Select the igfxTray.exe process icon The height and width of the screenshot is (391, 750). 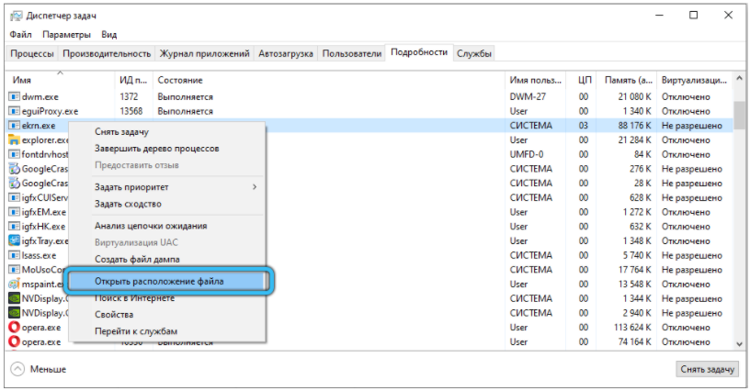pyautogui.click(x=14, y=241)
